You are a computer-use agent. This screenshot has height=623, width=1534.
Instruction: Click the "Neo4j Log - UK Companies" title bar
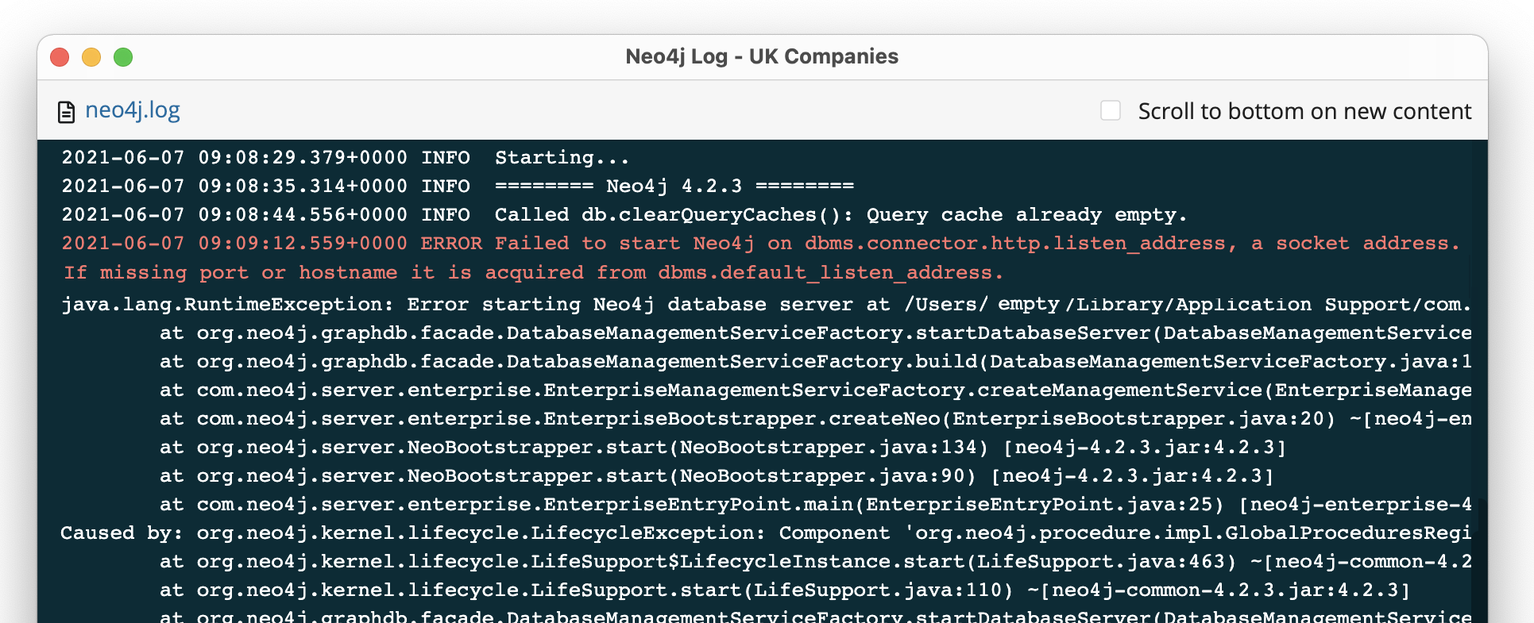tap(761, 57)
